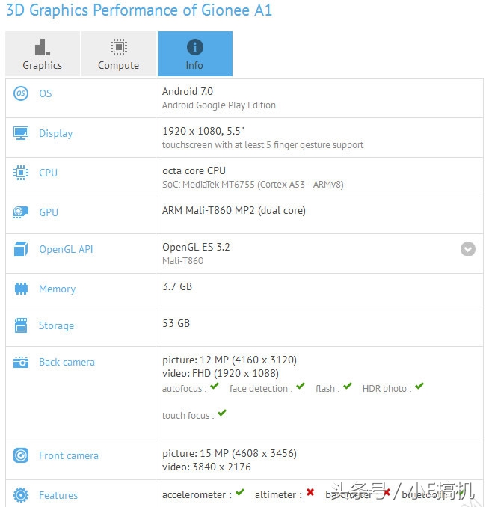
Task: Click the info circle icon in Info tab
Action: 195,47
